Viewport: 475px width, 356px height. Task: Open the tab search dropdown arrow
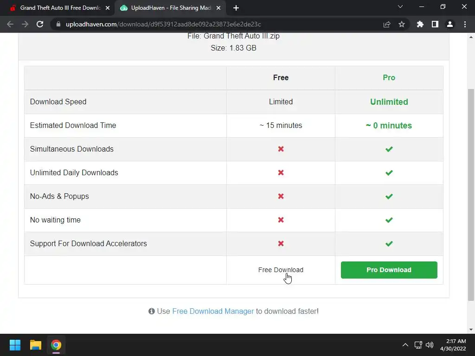tap(400, 6)
